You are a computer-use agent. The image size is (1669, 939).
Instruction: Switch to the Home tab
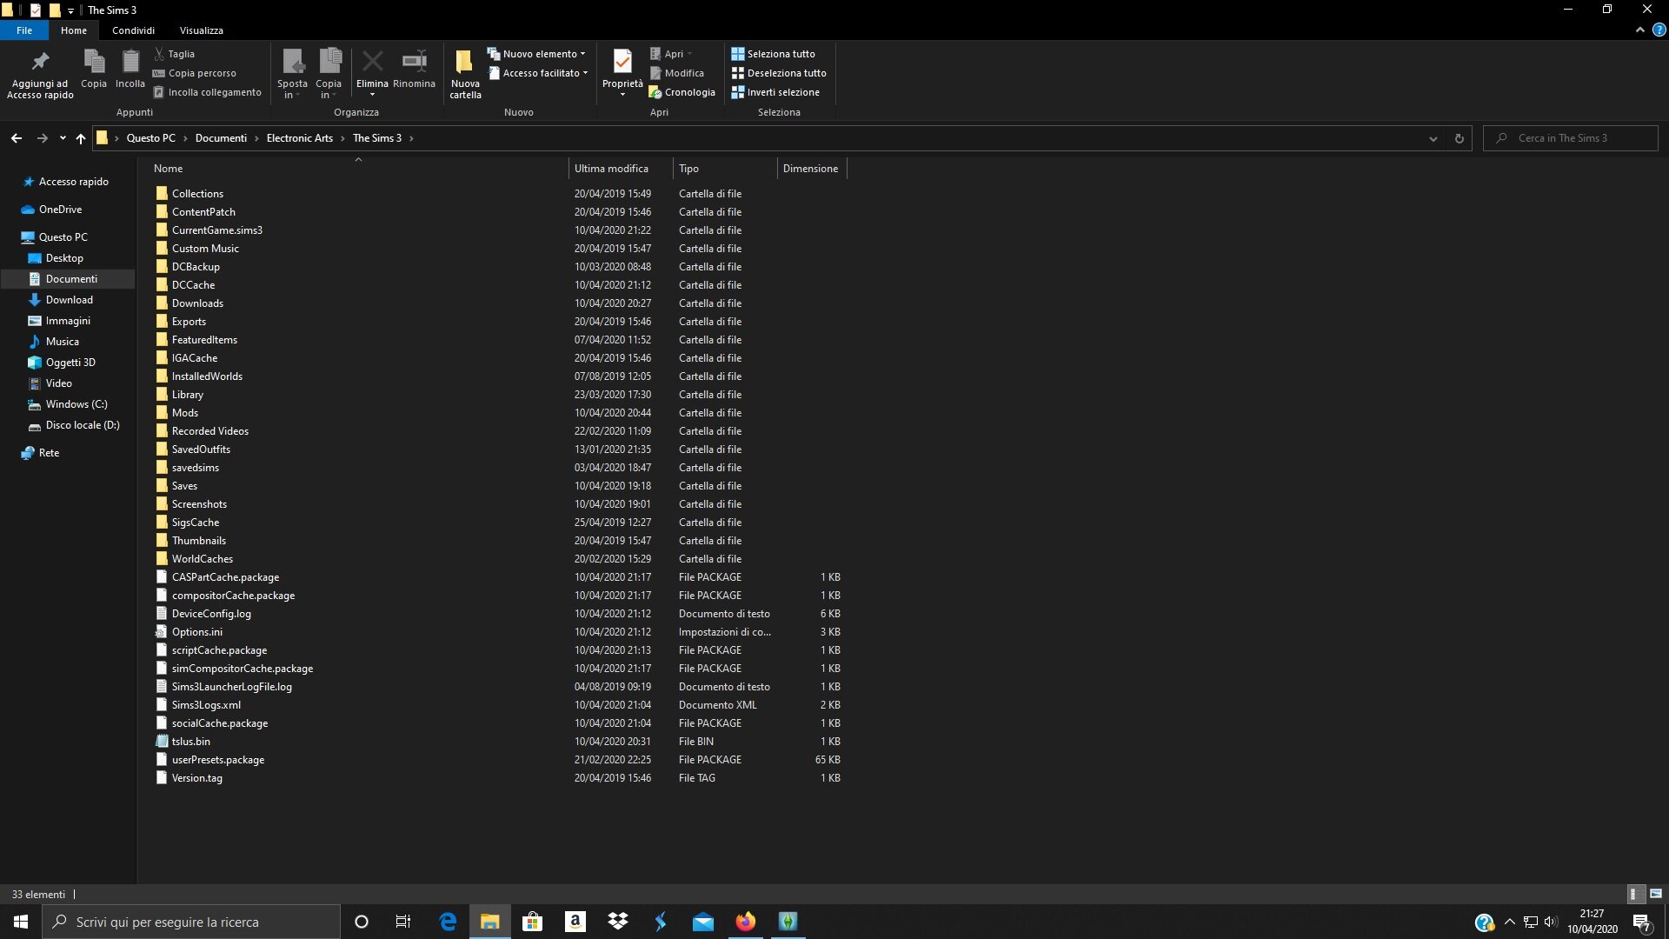(x=74, y=30)
